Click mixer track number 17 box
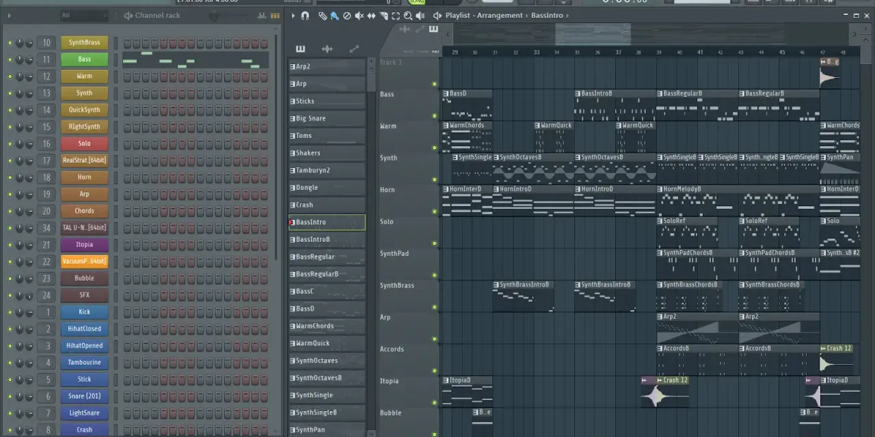 coord(46,160)
